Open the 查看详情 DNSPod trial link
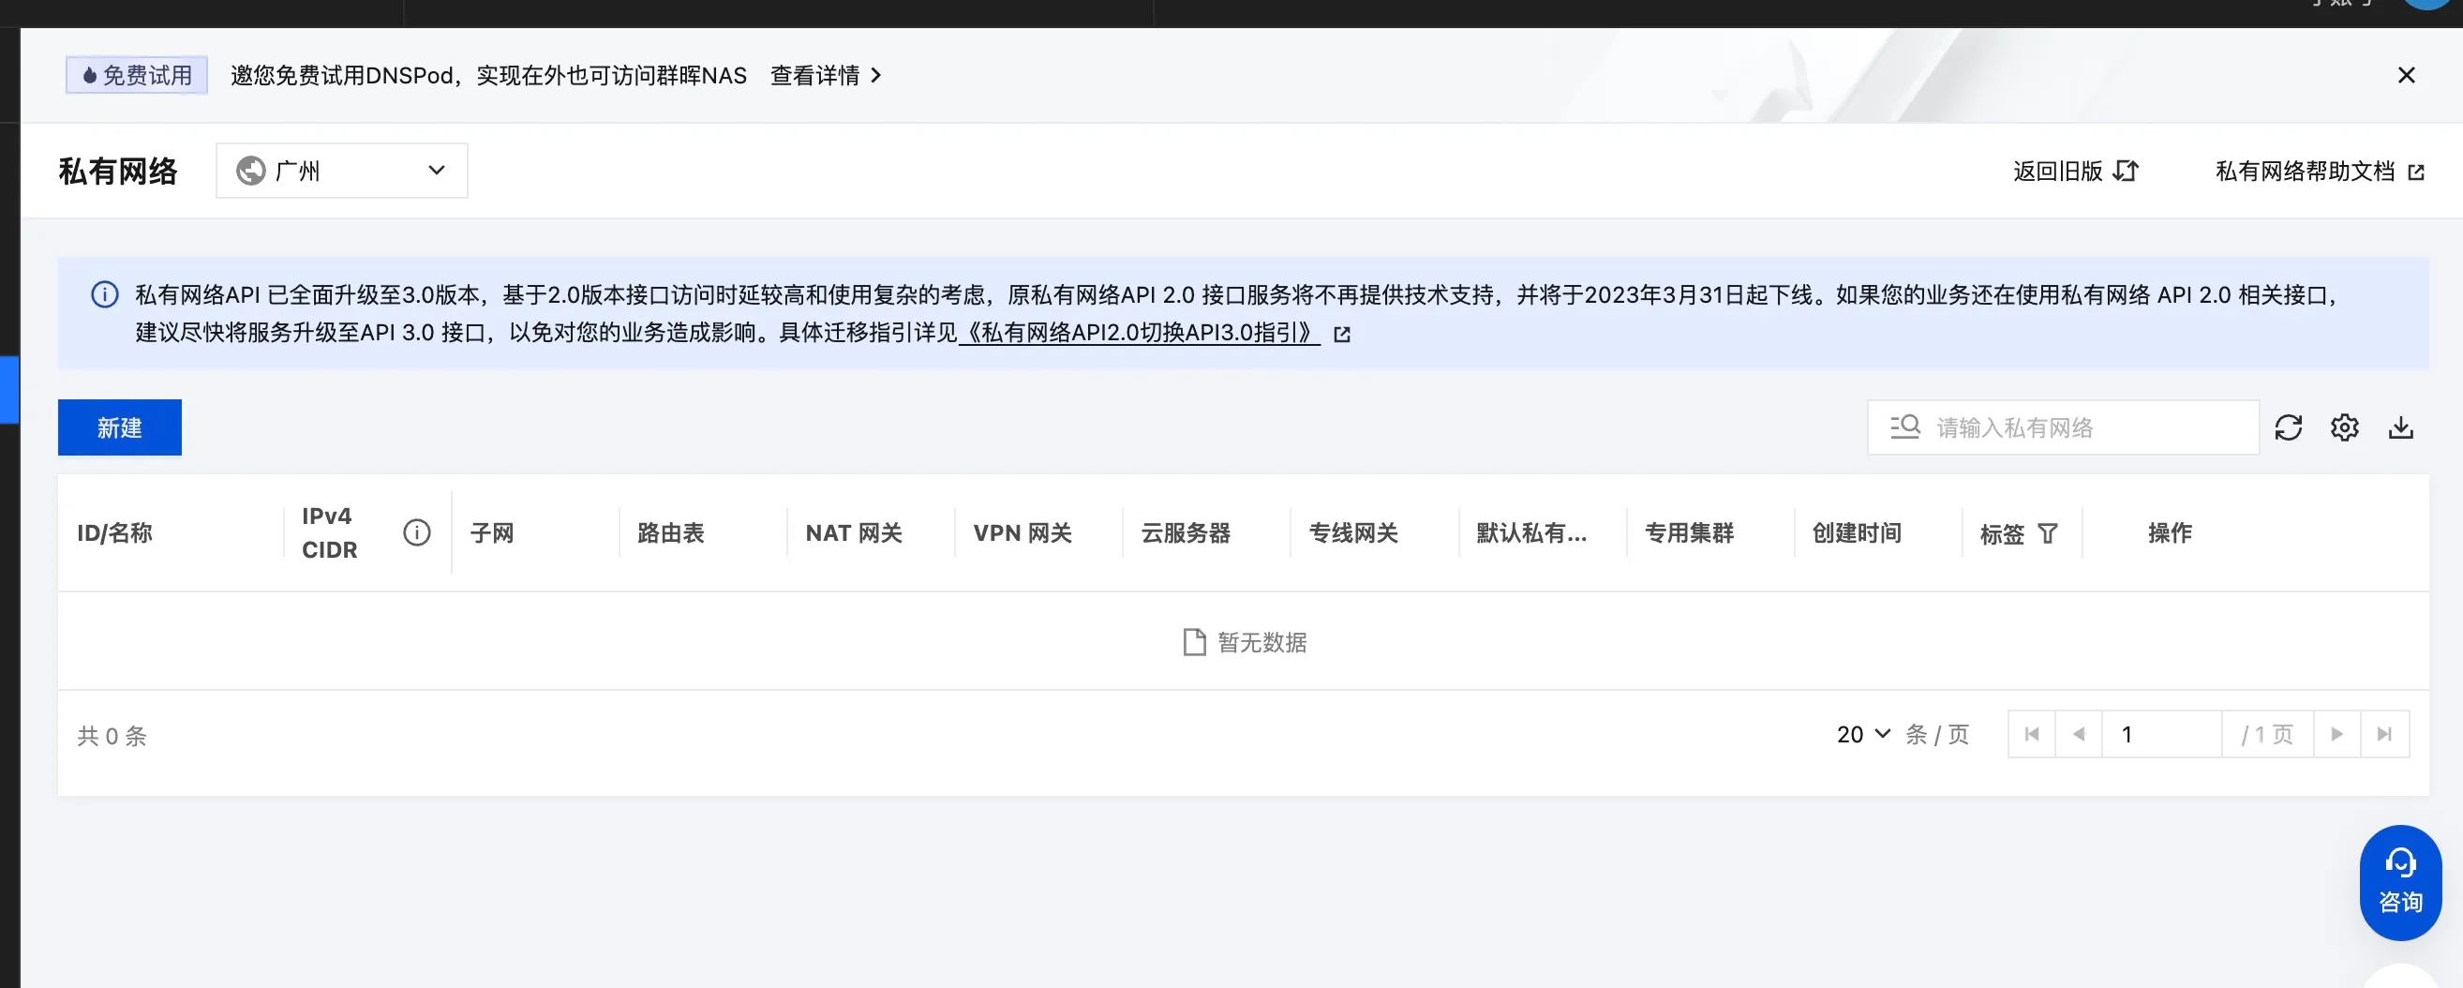The image size is (2463, 988). tap(816, 75)
